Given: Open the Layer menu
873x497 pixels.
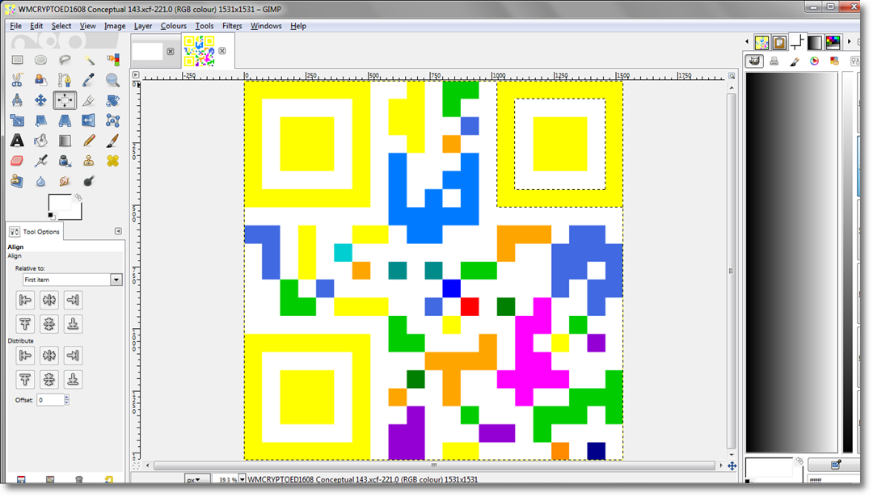Looking at the screenshot, I should tap(142, 26).
